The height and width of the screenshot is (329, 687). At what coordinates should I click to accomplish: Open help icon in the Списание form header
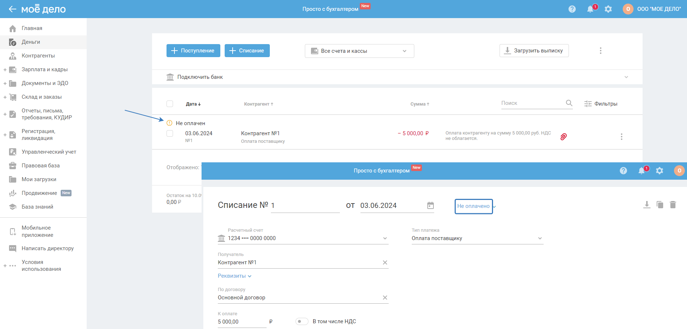coord(623,171)
